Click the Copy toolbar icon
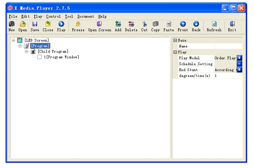Image resolution: width=254 pixels, height=168 pixels. (x=155, y=24)
